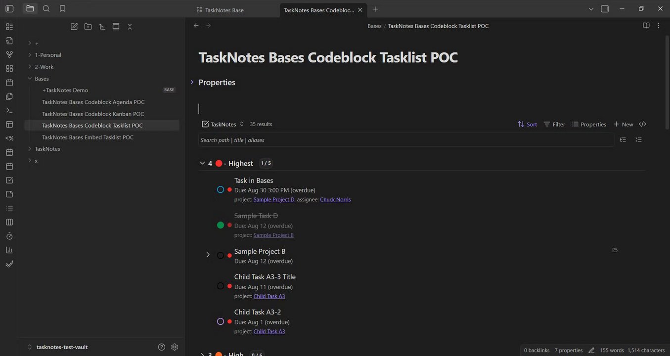Screen dimensions: 670x356
Task: Create a new note in file explorer
Action: click(74, 27)
